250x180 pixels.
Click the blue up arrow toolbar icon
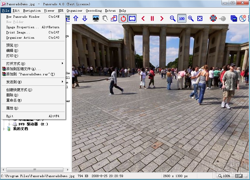click(x=76, y=19)
